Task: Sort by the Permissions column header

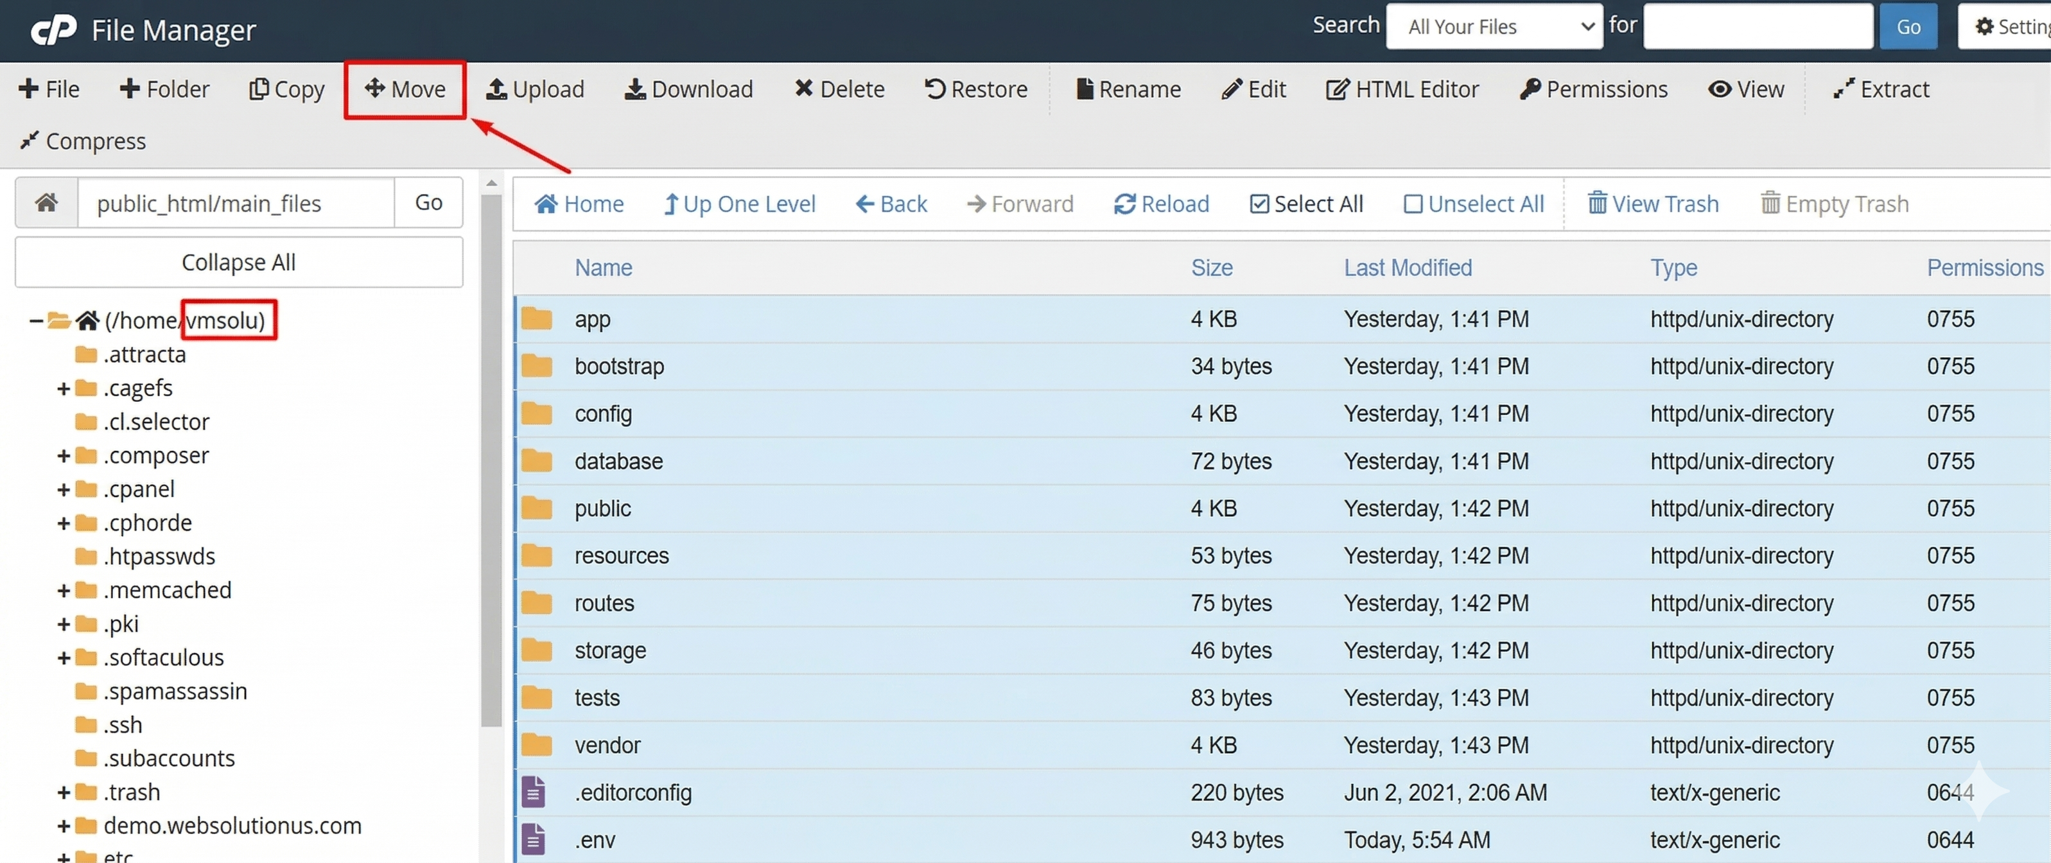Action: 1985,268
